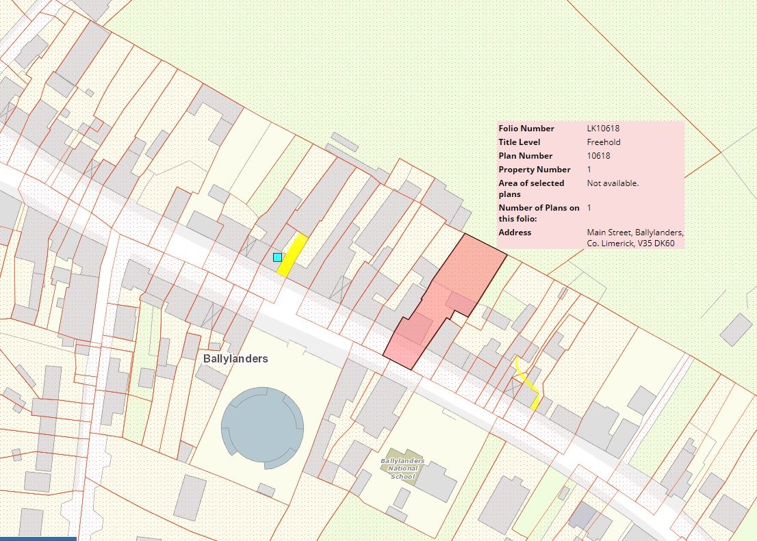Click plan number value 10618

(x=598, y=156)
